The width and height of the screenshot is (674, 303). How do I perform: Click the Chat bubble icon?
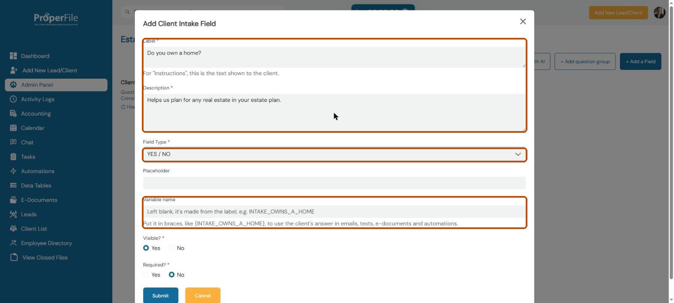13,142
